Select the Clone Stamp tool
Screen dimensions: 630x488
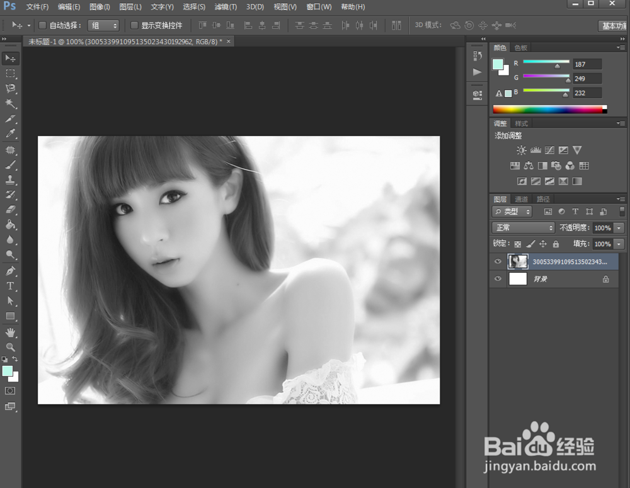pyautogui.click(x=11, y=180)
